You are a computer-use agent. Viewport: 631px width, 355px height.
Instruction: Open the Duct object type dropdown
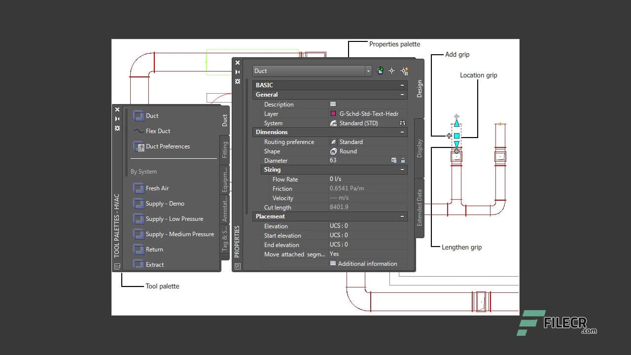[368, 71]
